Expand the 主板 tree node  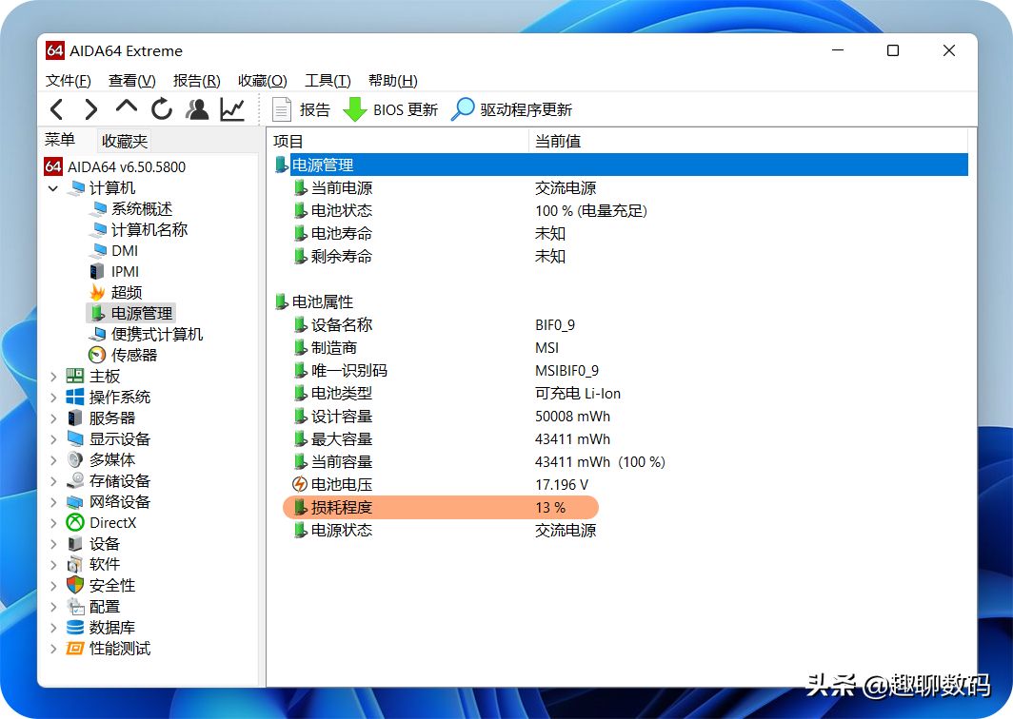(53, 377)
